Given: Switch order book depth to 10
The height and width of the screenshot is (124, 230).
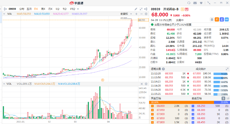Looking at the screenshot, I should [228, 98].
